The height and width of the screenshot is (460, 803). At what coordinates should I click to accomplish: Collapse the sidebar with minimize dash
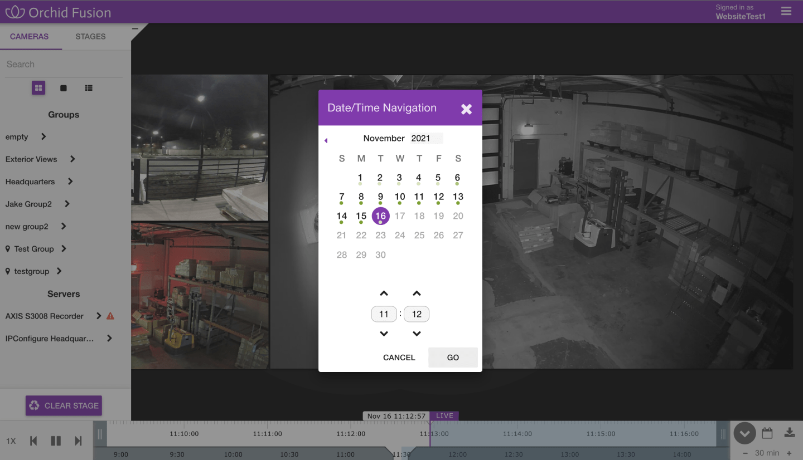tap(136, 28)
